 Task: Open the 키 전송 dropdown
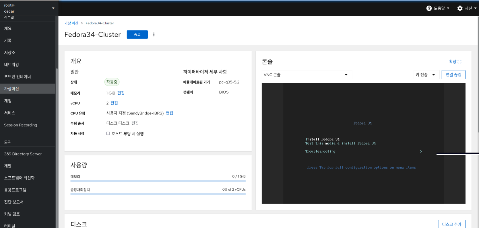(426, 75)
